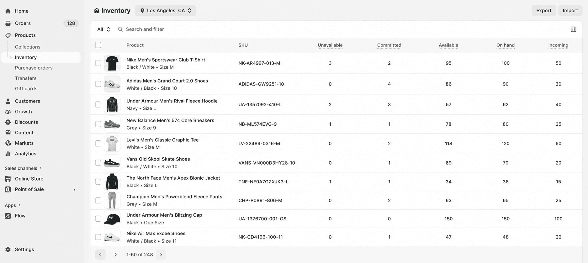The image size is (588, 263).
Task: Check the North Face Apex Bionic Jacket row
Action: [x=98, y=181]
